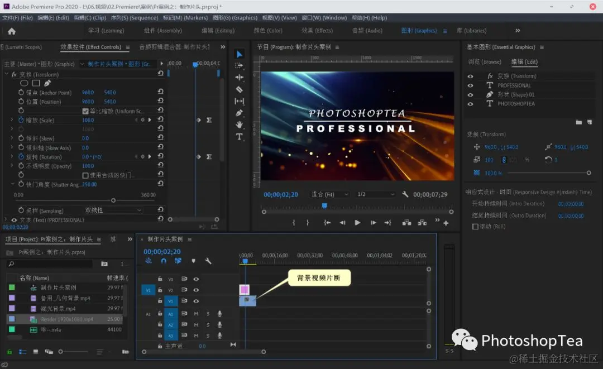Select the Selection arrow tool
This screenshot has width=603, height=369.
click(x=239, y=54)
